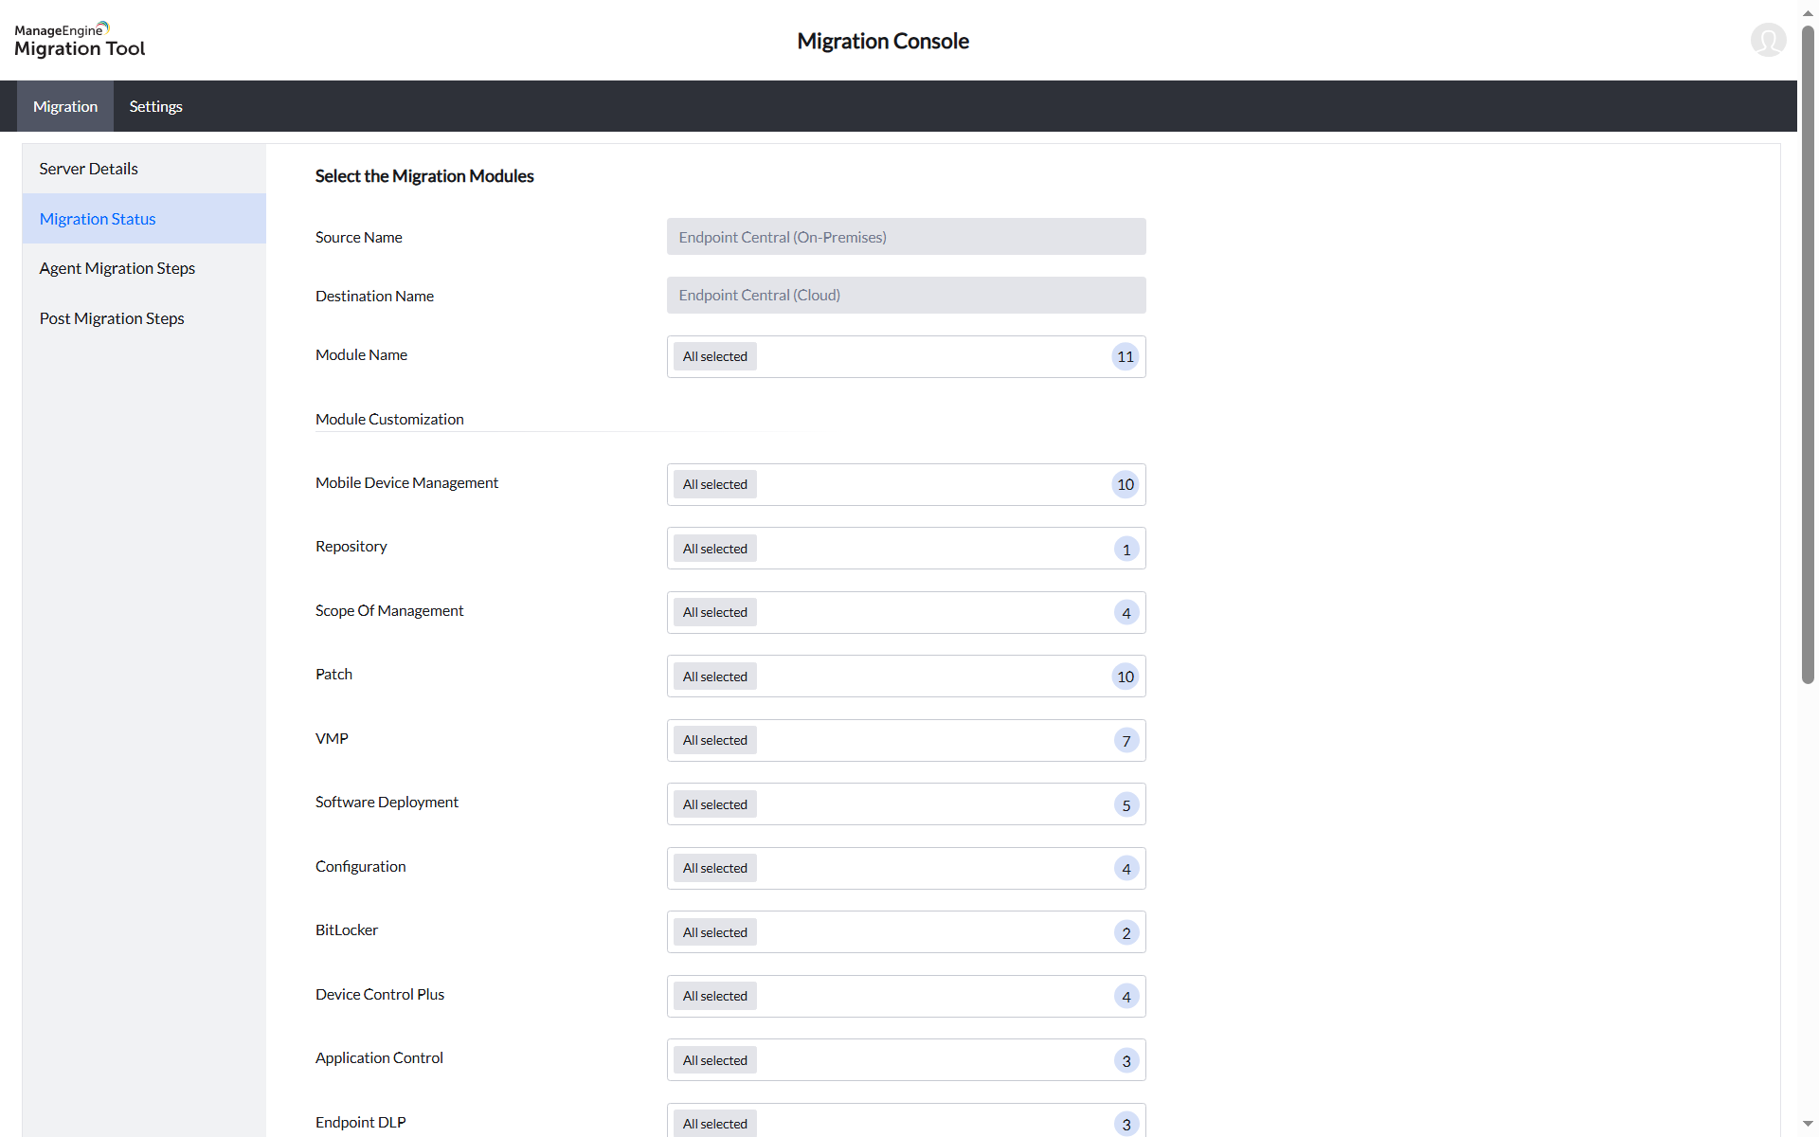Click the Module Customization label
The height and width of the screenshot is (1137, 1819).
point(389,419)
